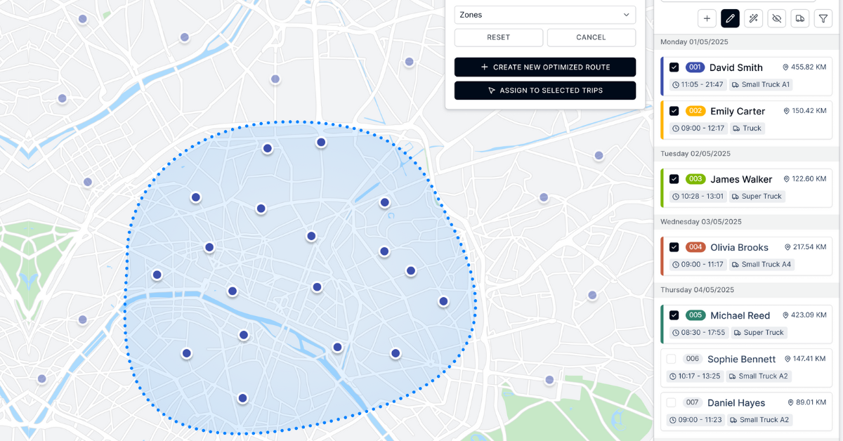Enable the checkbox for Sophie Bennett's trip
The image size is (843, 441).
671,359
